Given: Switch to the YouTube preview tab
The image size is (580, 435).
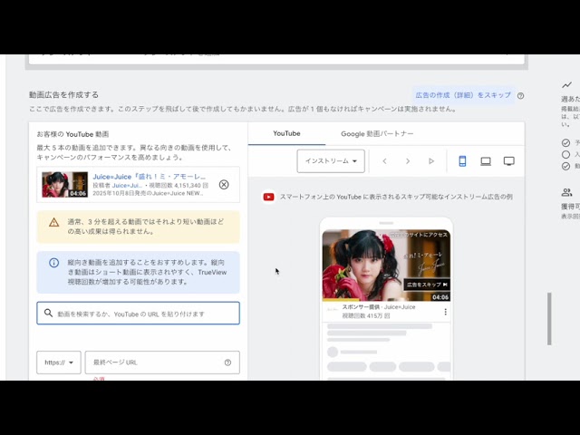Looking at the screenshot, I should [286, 133].
